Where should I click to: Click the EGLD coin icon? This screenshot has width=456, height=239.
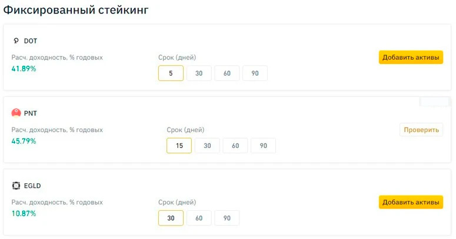coord(16,186)
